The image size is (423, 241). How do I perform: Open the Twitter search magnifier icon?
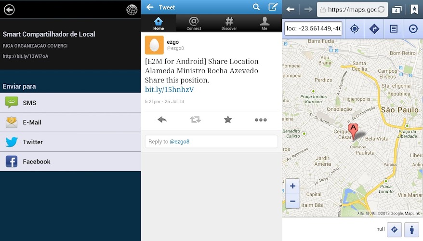point(256,7)
